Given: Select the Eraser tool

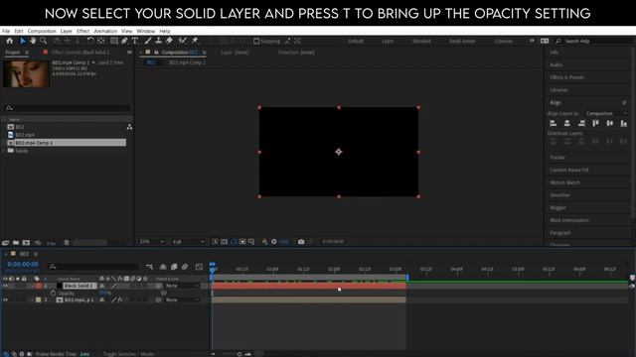Looking at the screenshot, I should point(169,41).
